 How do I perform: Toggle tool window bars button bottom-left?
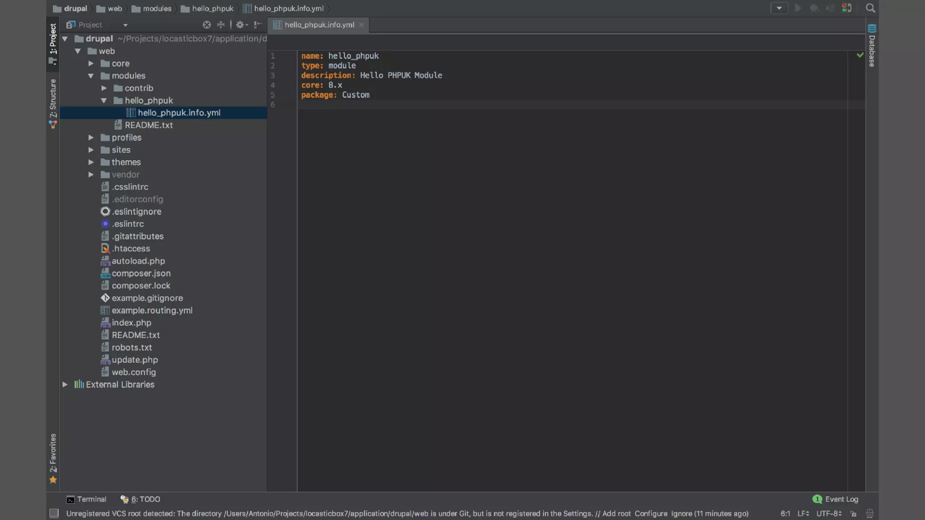coord(54,514)
